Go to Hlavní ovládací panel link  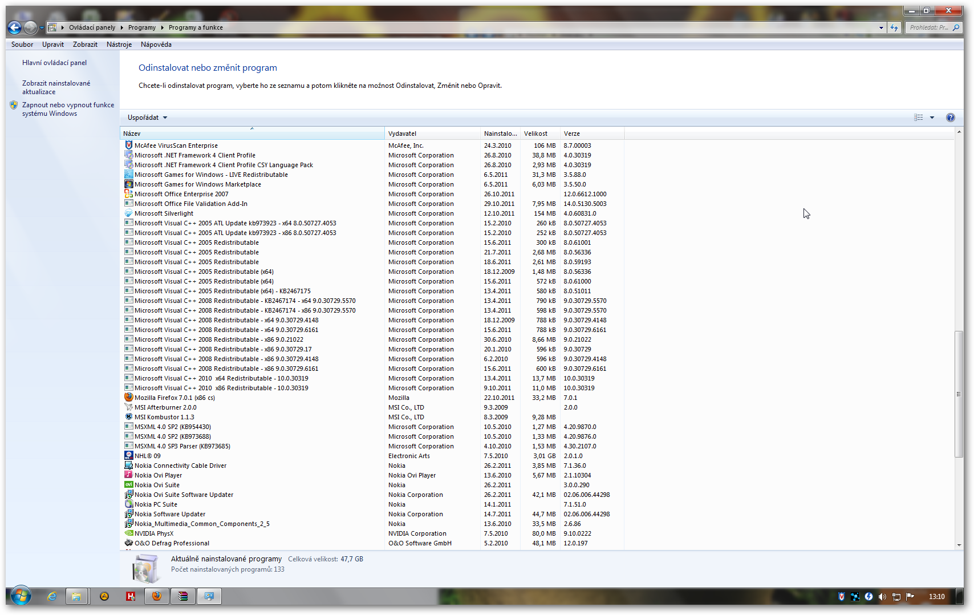tap(55, 63)
